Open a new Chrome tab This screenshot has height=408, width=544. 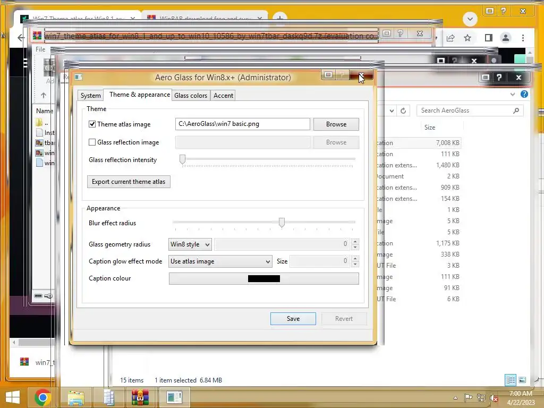tap(279, 18)
